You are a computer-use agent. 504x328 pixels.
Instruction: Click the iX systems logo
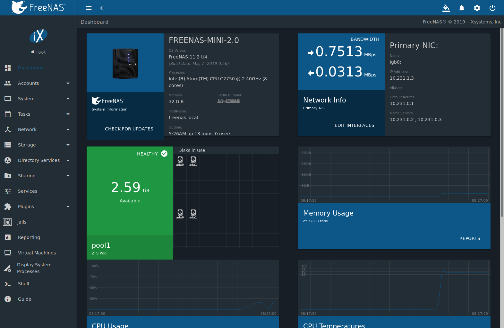point(38,36)
